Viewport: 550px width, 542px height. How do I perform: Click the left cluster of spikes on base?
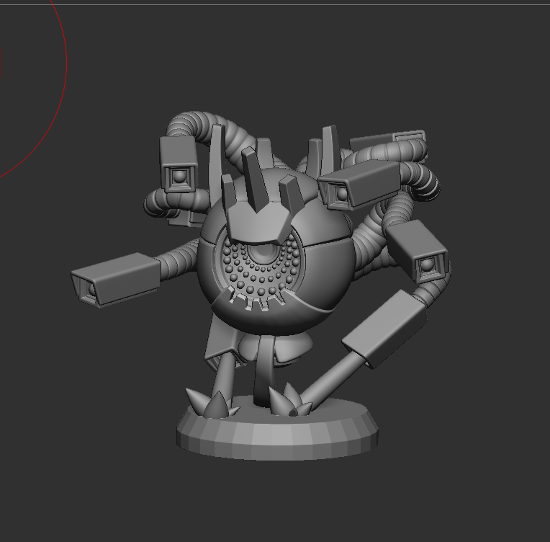tap(210, 404)
